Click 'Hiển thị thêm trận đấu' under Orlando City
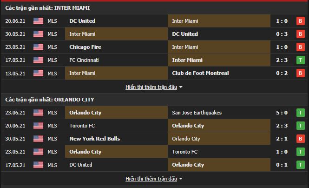Screen dimensions: 309x188 [151, 179]
